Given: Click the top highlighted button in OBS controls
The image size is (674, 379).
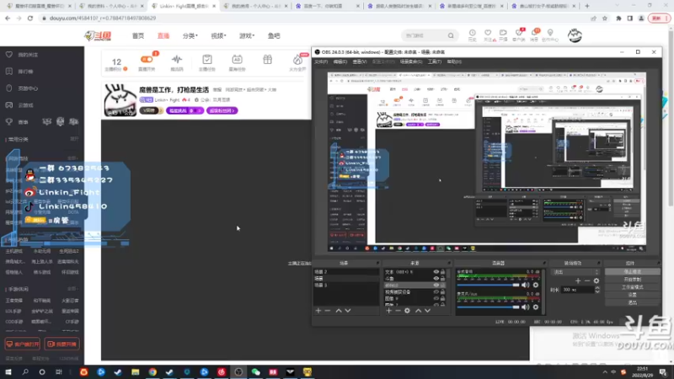Looking at the screenshot, I should click(633, 271).
